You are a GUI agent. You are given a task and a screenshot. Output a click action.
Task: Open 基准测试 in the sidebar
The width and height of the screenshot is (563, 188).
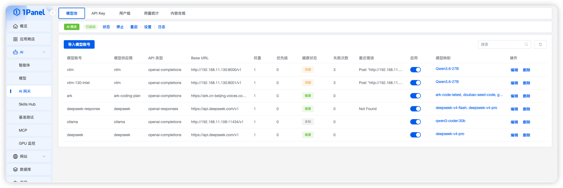point(29,117)
